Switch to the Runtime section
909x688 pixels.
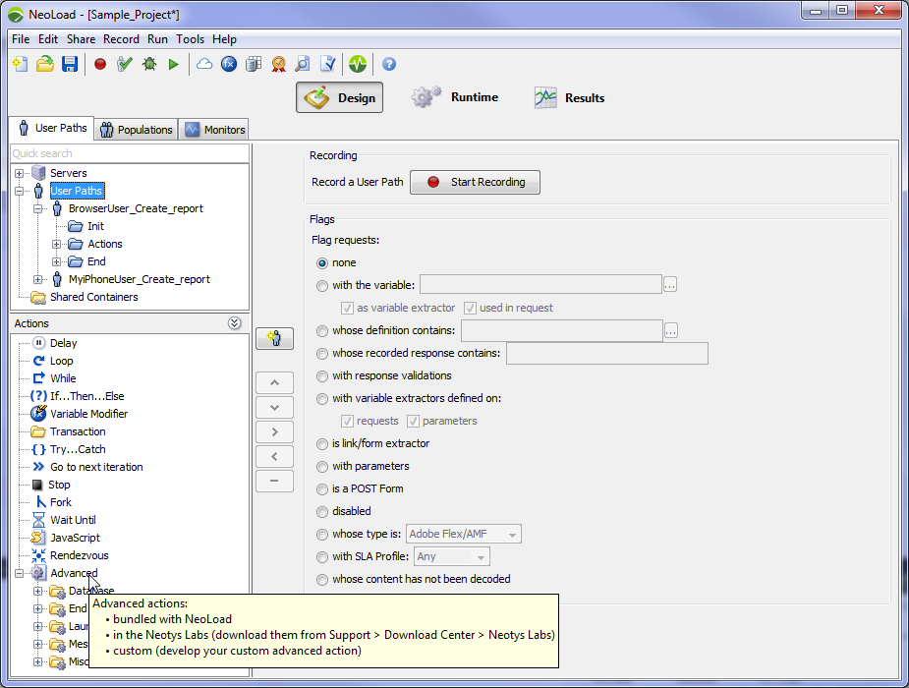coord(455,97)
